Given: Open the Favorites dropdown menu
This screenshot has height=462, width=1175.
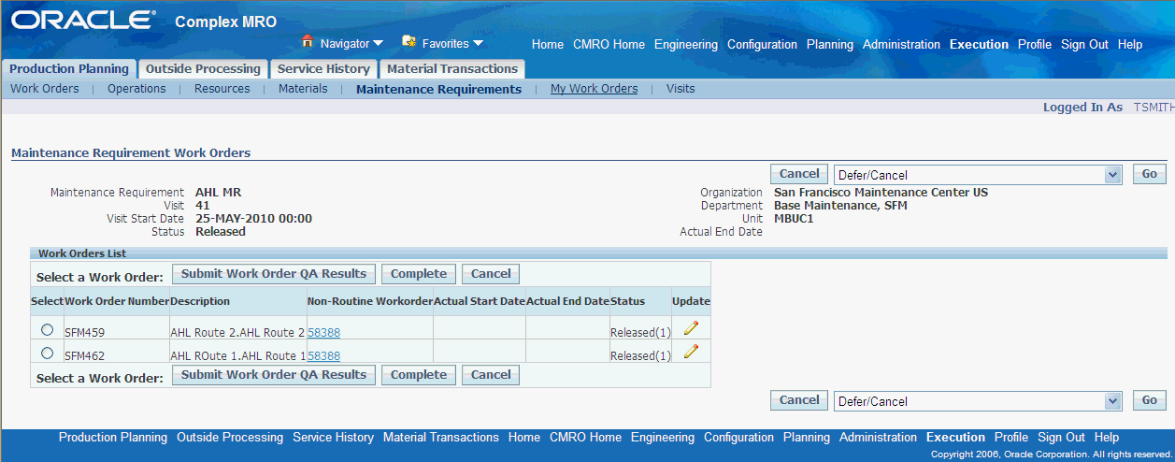Looking at the screenshot, I should tap(452, 43).
